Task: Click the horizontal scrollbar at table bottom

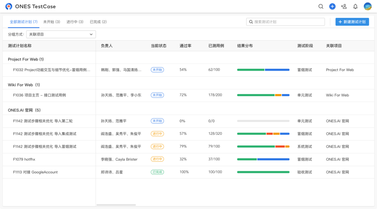Action: click(x=116, y=205)
